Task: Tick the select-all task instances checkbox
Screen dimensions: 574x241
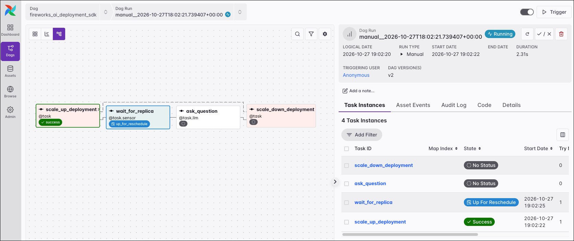Action: (x=347, y=149)
